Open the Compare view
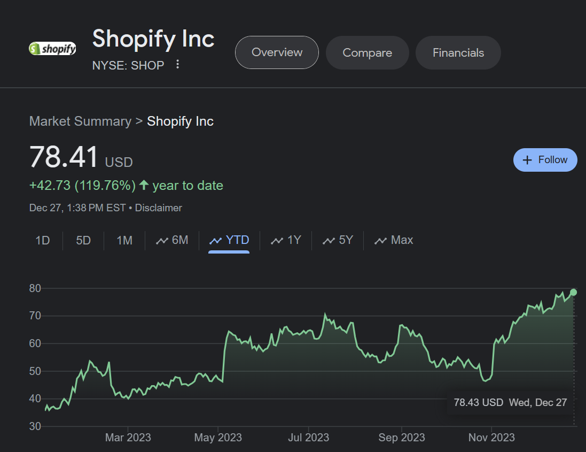Viewport: 586px width, 452px height. (367, 52)
